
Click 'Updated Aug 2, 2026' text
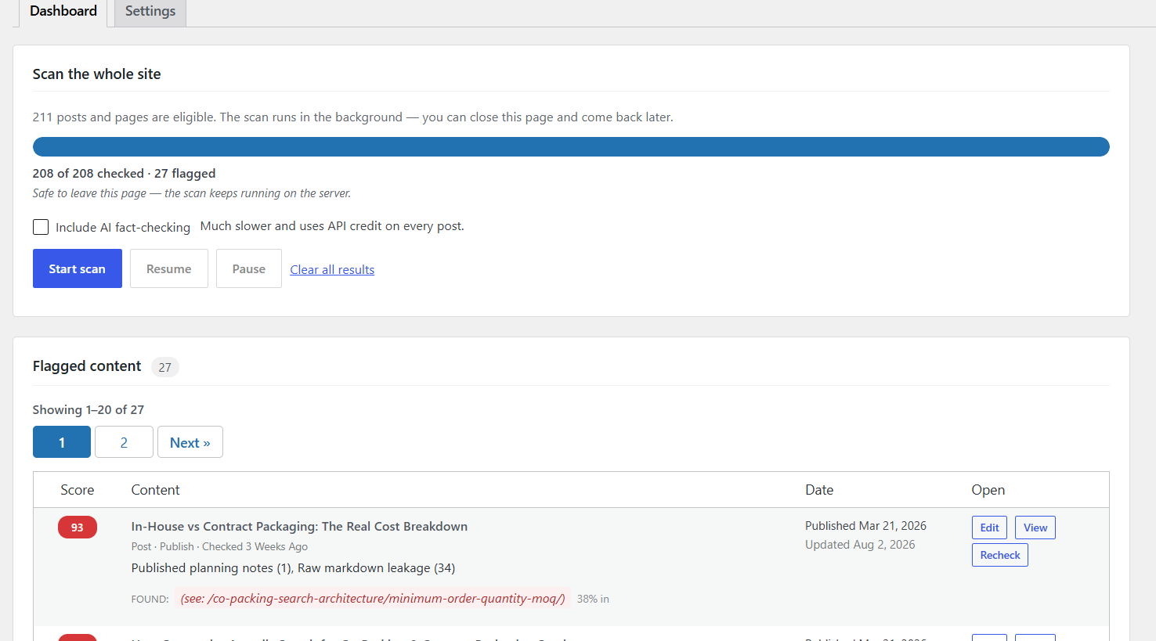860,545
